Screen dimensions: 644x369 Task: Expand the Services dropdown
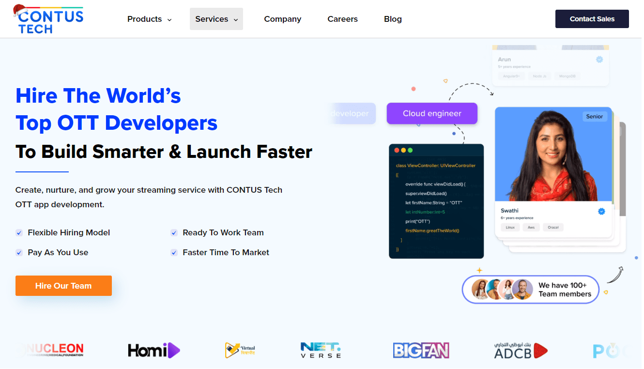click(213, 19)
